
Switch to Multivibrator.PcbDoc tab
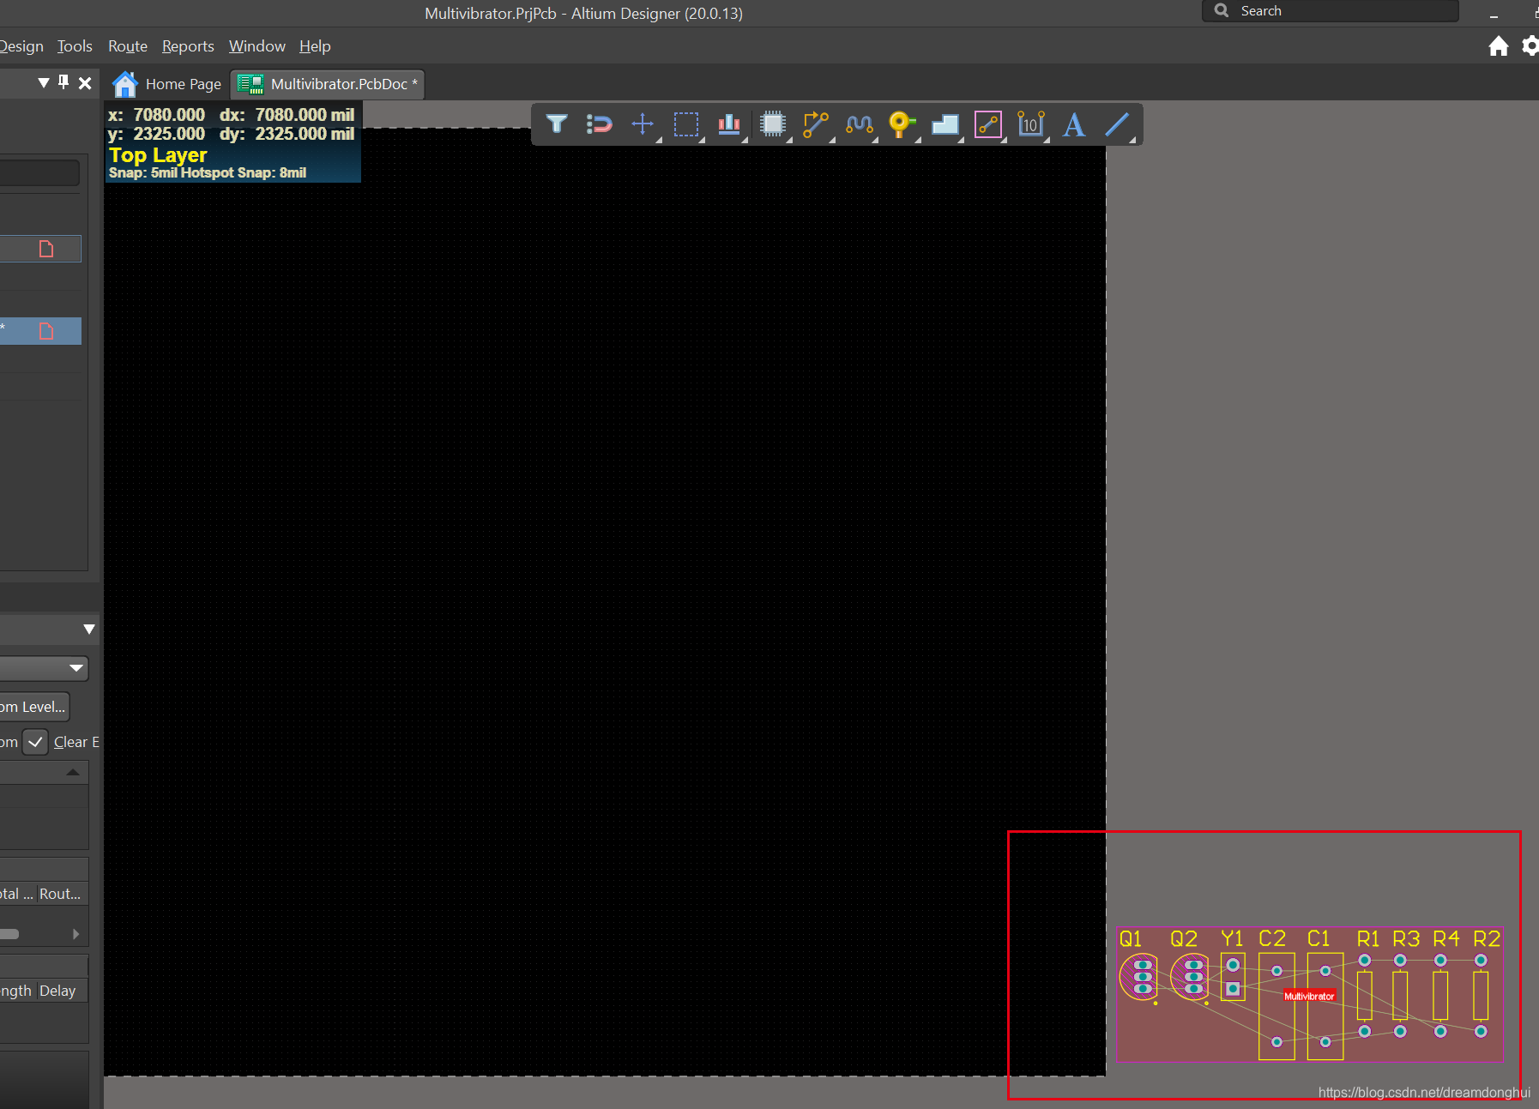328,84
